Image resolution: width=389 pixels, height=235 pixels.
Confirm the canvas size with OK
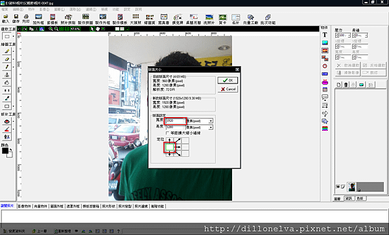pos(228,80)
